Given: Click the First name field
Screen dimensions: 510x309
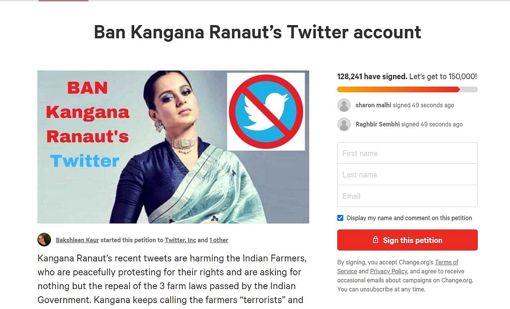Looking at the screenshot, I should point(407,153).
